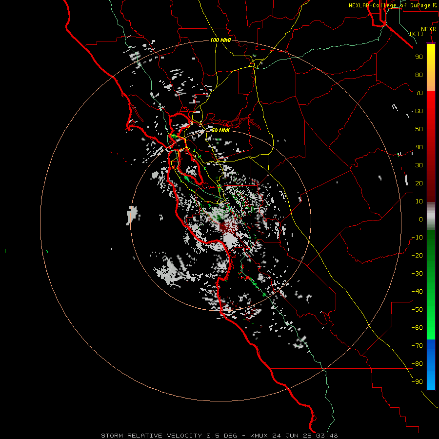Viewport: 439px width, 439px height.
Task: Pick the yellow segment of the velocity color bar
Action: coord(431,67)
